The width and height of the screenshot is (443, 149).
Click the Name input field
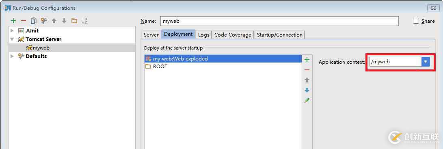(x=279, y=21)
